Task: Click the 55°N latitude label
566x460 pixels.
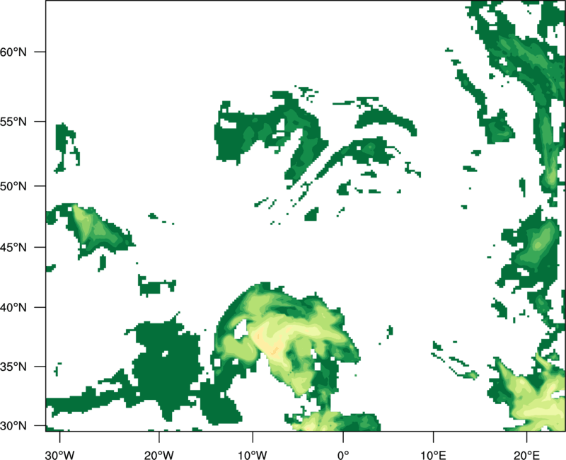Action: click(13, 122)
